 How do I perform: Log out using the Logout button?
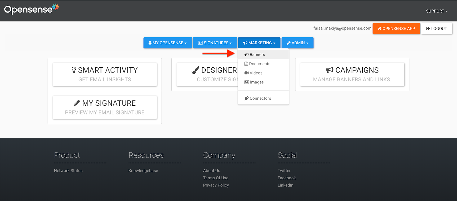pos(436,29)
